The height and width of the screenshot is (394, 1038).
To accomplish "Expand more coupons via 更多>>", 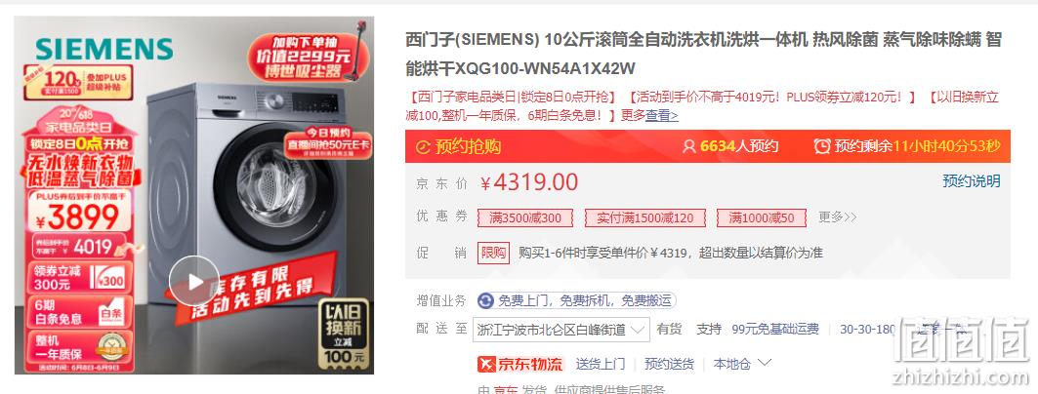I will (x=837, y=217).
